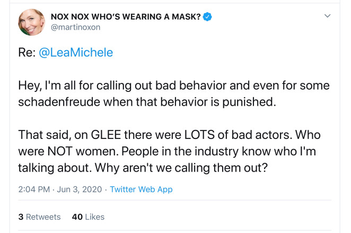Click the NOX NOX WHO'S WEARING A MASK? name
Image resolution: width=351 pixels, height=233 pixels.
[126, 16]
